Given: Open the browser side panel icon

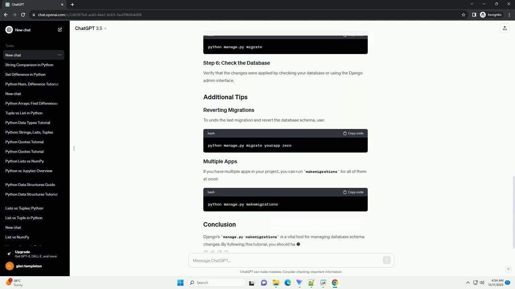Looking at the screenshot, I should click(474, 15).
